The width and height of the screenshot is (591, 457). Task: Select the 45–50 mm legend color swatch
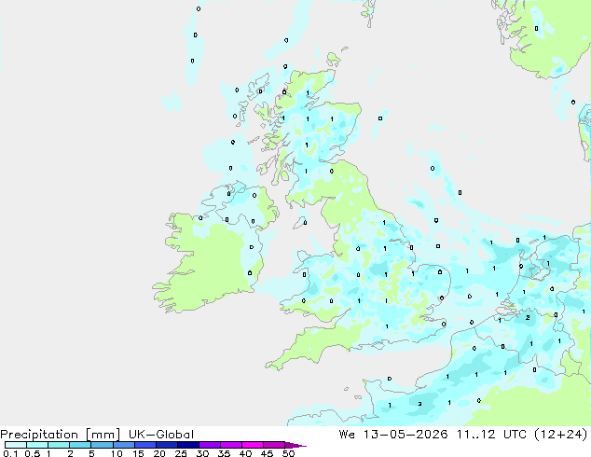[274, 445]
